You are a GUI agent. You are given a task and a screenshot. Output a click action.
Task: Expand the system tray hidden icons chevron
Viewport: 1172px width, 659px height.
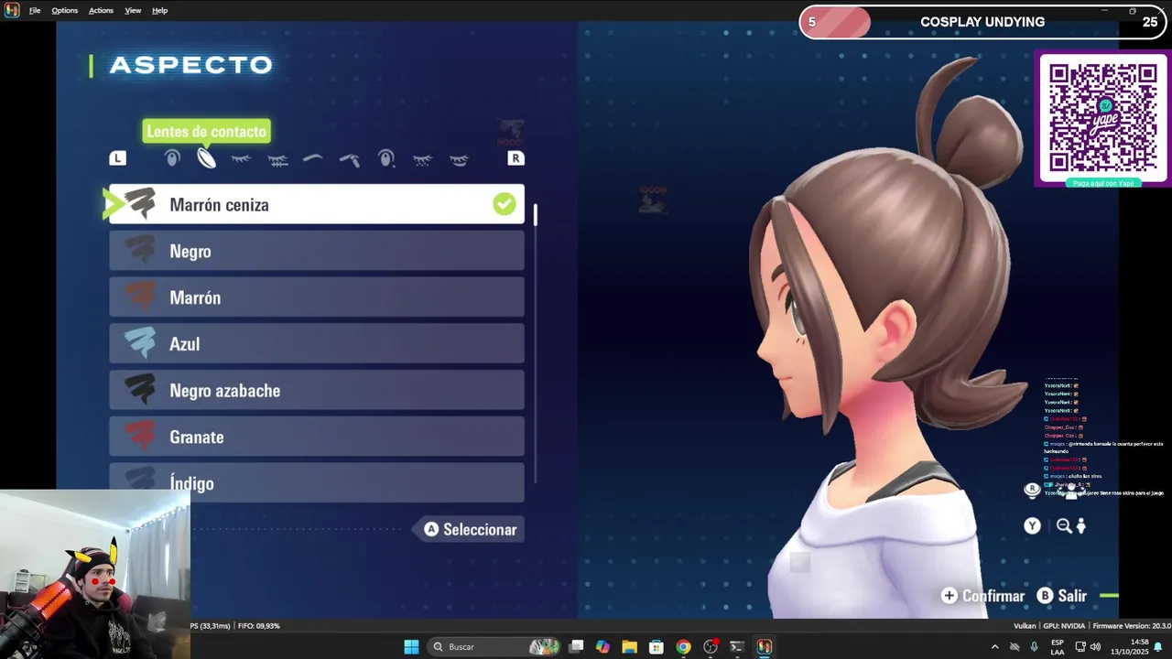pyautogui.click(x=995, y=647)
